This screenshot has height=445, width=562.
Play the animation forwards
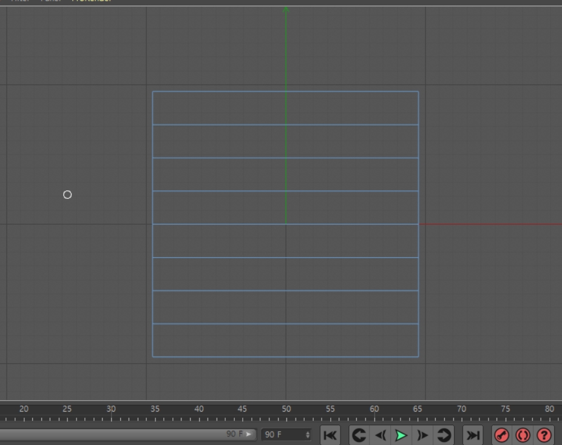[401, 435]
